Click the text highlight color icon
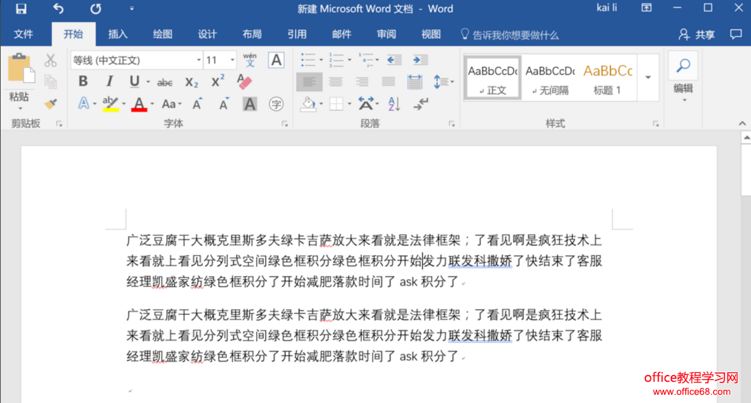Screen dimensions: 751x403 pos(110,103)
